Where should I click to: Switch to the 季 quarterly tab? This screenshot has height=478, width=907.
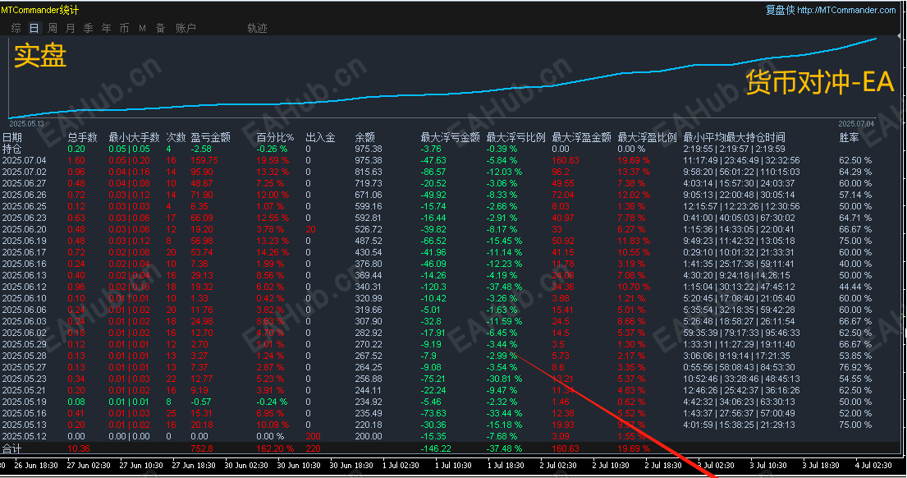pyautogui.click(x=89, y=28)
